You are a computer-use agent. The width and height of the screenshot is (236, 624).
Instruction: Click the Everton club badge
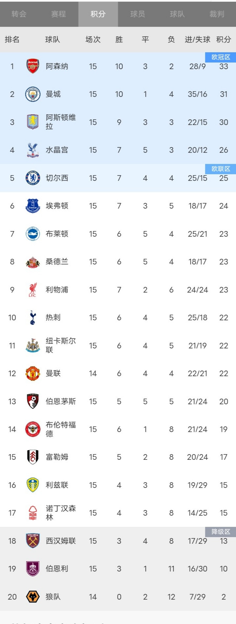[x=33, y=206]
